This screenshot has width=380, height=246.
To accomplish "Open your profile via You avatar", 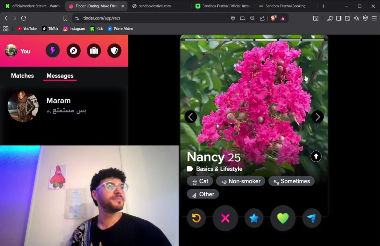I will pos(18,51).
